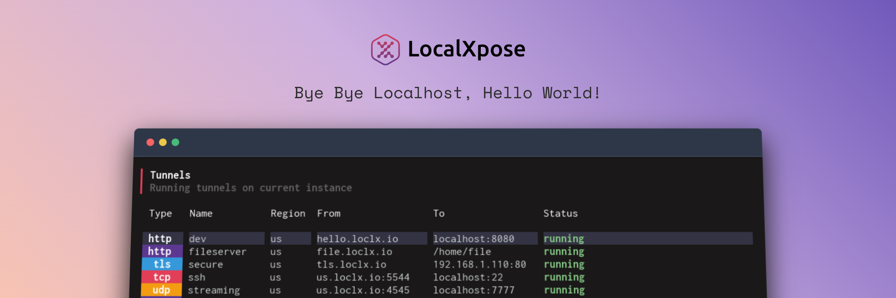Select the orange udp type badge
The image size is (896, 298).
pos(161,289)
